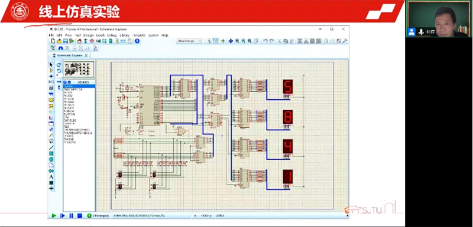Toggle the grid display icon

tap(215, 41)
